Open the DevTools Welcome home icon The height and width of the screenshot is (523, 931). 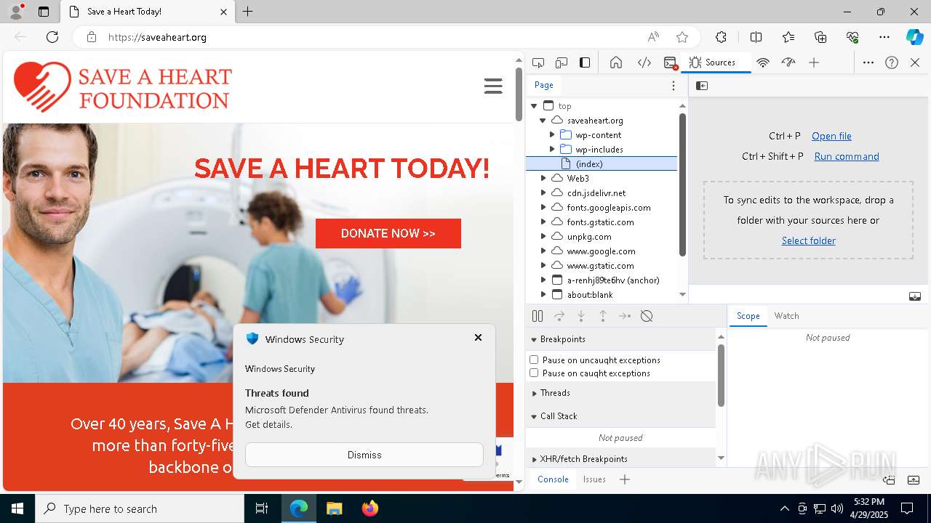click(616, 62)
